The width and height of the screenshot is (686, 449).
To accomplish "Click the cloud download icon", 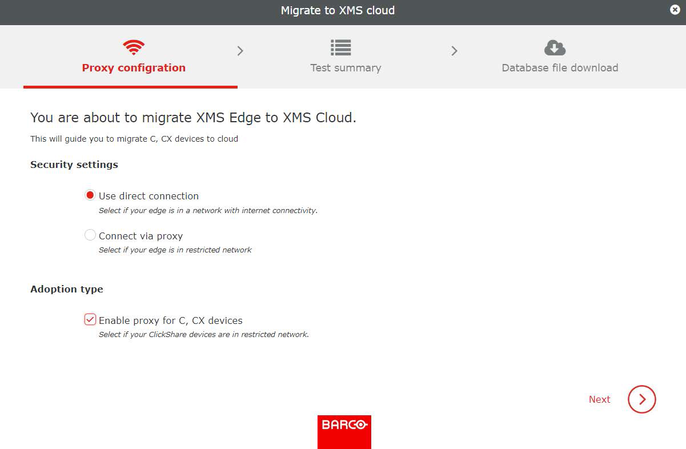I will (x=555, y=47).
